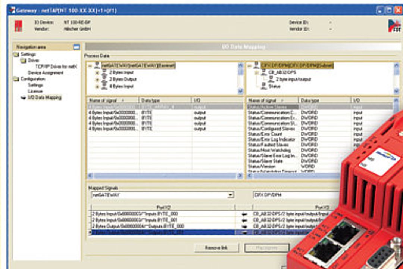
Task: Click direction arrow of Inputs.BYTE_001 mapping row
Action: [x=244, y=220]
